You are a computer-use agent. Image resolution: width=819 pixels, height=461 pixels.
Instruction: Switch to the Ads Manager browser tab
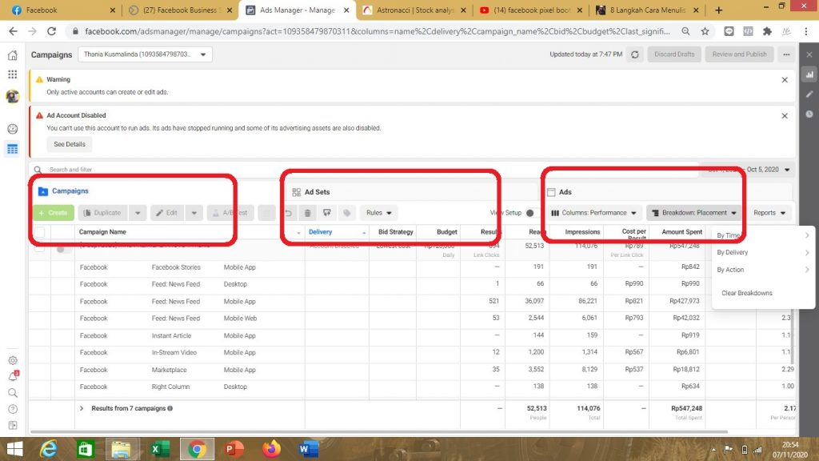296,11
